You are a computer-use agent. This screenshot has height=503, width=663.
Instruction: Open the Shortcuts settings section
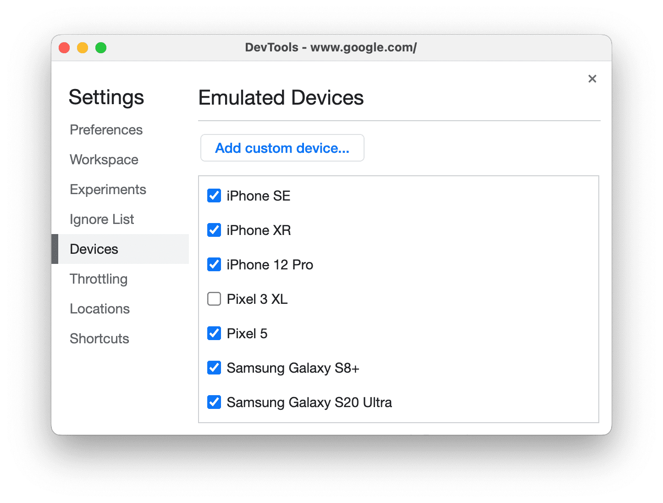click(x=99, y=339)
